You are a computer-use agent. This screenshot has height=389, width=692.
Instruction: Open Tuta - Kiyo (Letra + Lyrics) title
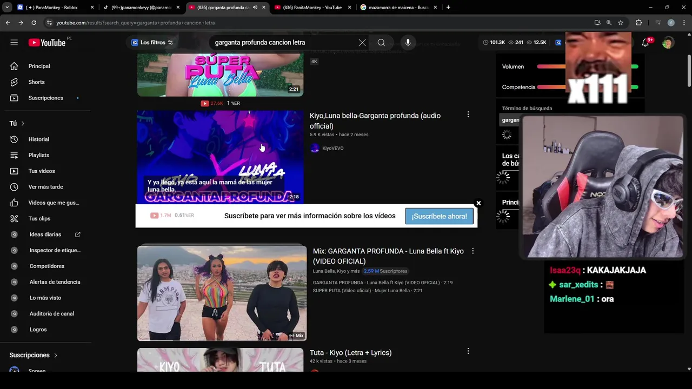coord(350,353)
